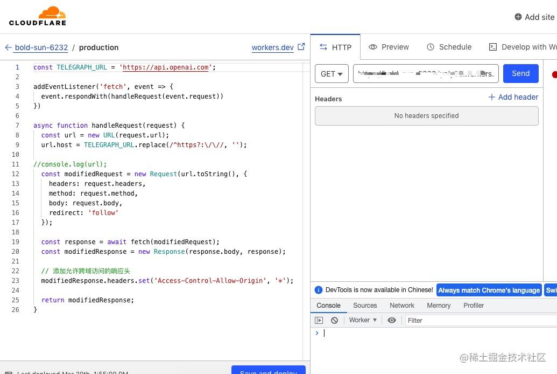Click the clock icon on Schedule tab
Image resolution: width=557 pixels, height=374 pixels.
pyautogui.click(x=431, y=47)
